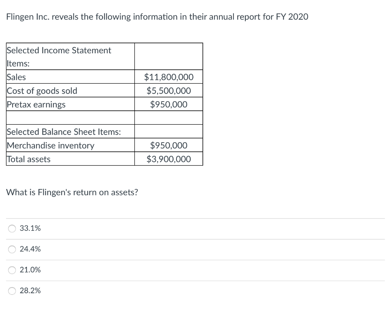
Task: Click the 28.2% answer label text
Action: tap(30, 291)
